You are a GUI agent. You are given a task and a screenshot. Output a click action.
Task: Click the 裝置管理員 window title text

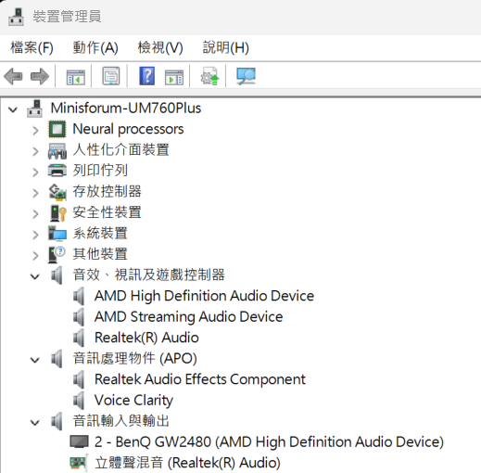click(x=67, y=17)
